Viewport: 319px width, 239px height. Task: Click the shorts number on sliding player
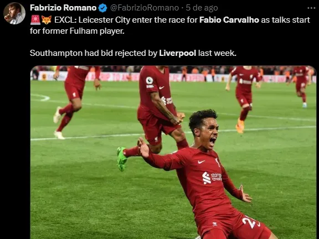click(249, 221)
